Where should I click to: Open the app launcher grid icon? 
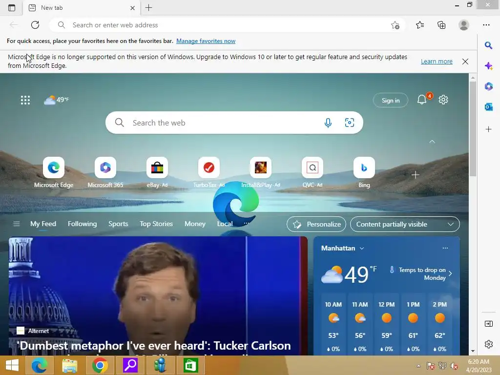point(25,100)
